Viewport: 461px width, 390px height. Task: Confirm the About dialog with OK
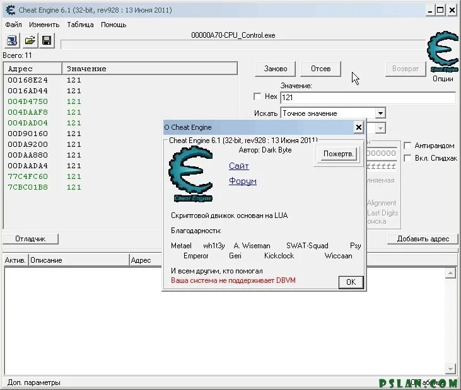click(351, 282)
